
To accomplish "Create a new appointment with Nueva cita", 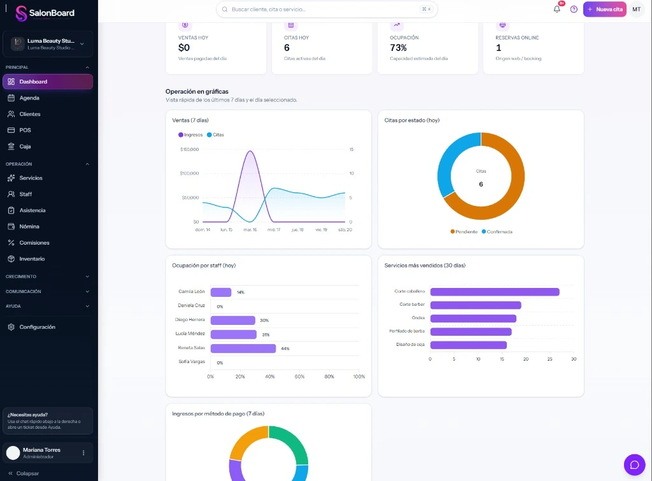I will (x=605, y=9).
